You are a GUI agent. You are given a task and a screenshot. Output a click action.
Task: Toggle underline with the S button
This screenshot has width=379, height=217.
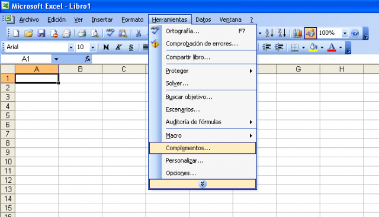[x=131, y=47]
